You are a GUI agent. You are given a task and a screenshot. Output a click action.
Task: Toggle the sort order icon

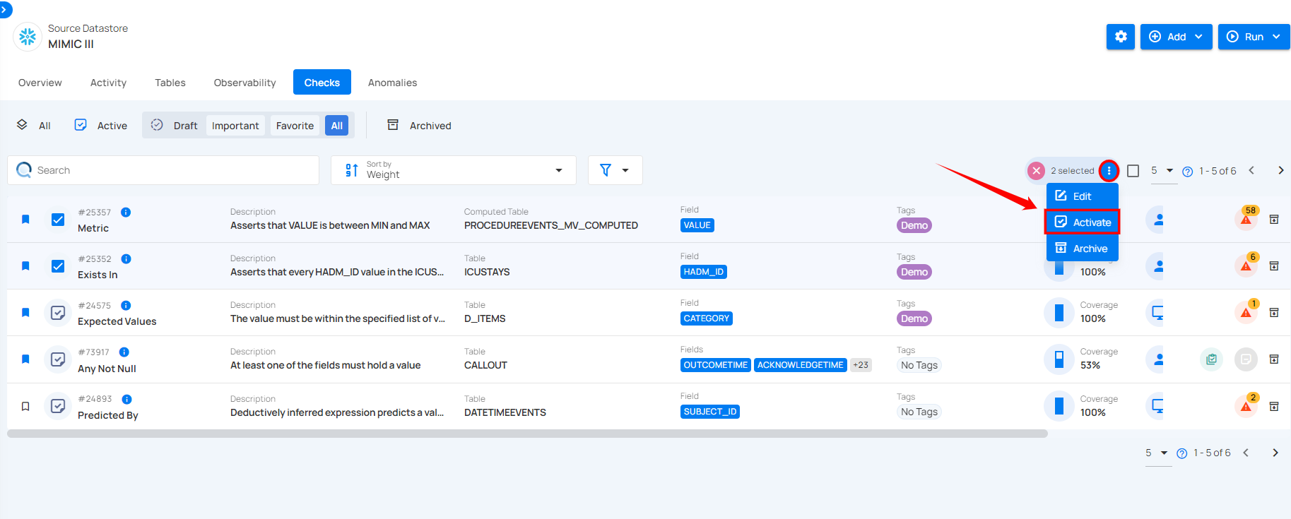(351, 170)
